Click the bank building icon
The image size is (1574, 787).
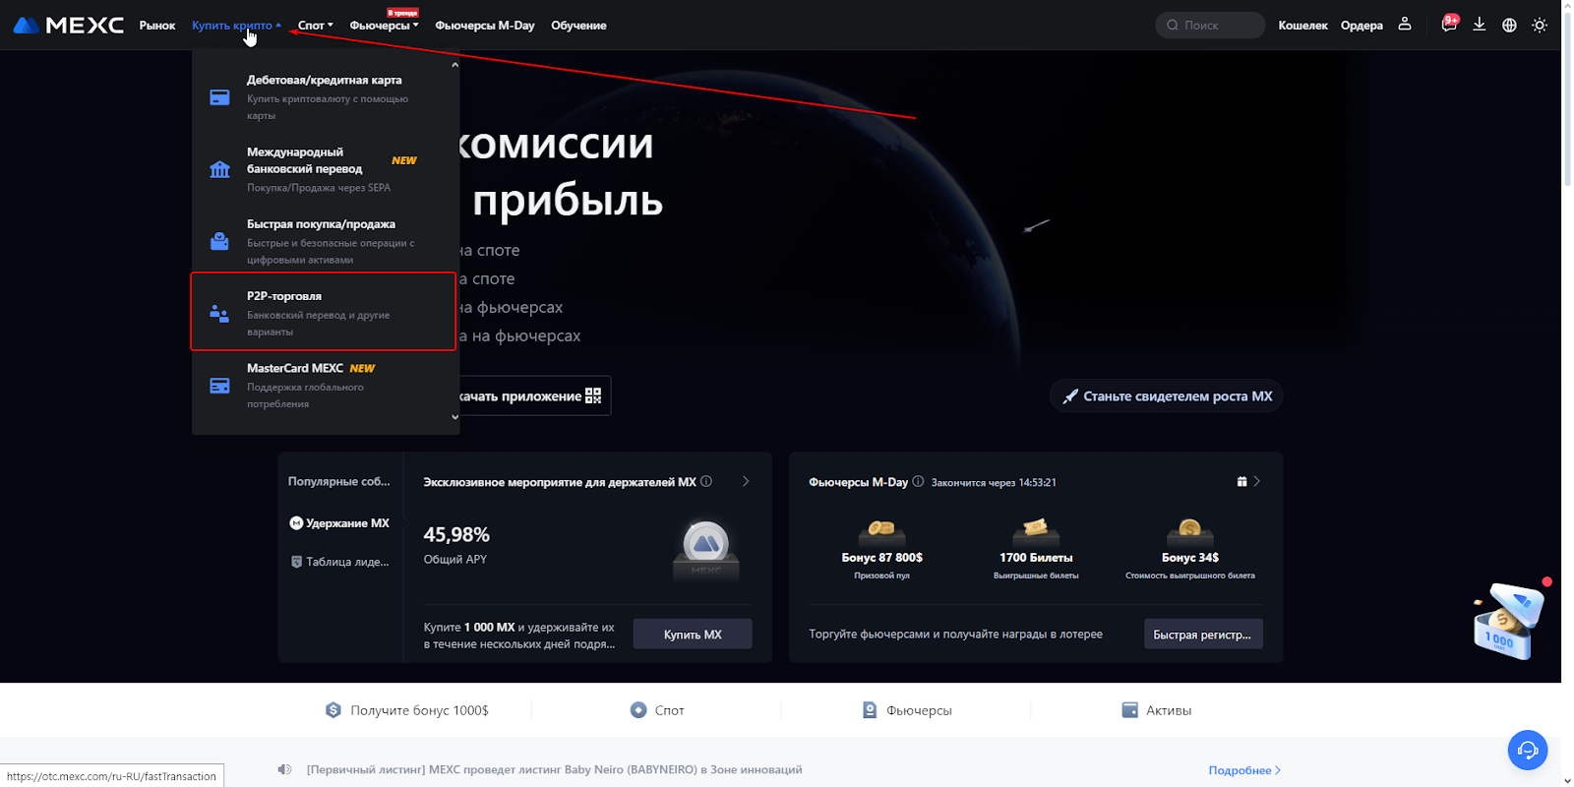point(219,169)
